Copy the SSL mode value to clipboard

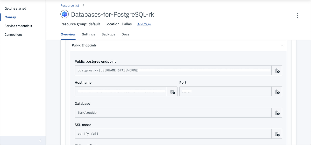pyautogui.click(x=277, y=134)
